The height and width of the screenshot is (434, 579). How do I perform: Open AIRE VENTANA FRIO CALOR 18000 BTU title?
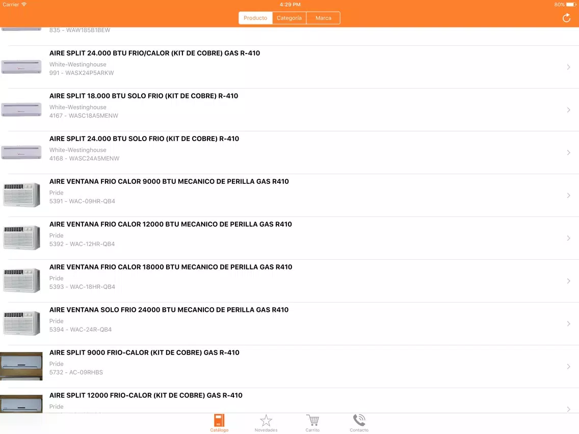[171, 267]
